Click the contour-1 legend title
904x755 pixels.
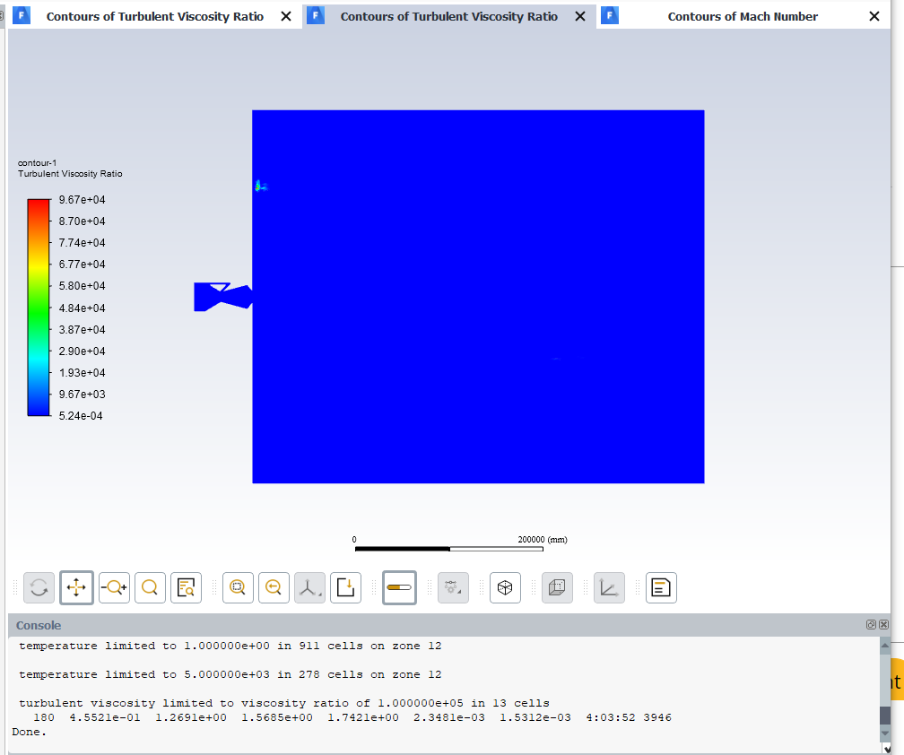(38, 163)
